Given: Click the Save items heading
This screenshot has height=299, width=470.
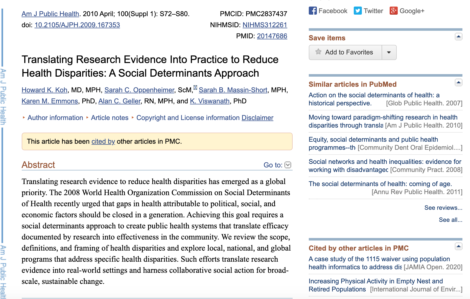Looking at the screenshot, I should [x=327, y=38].
